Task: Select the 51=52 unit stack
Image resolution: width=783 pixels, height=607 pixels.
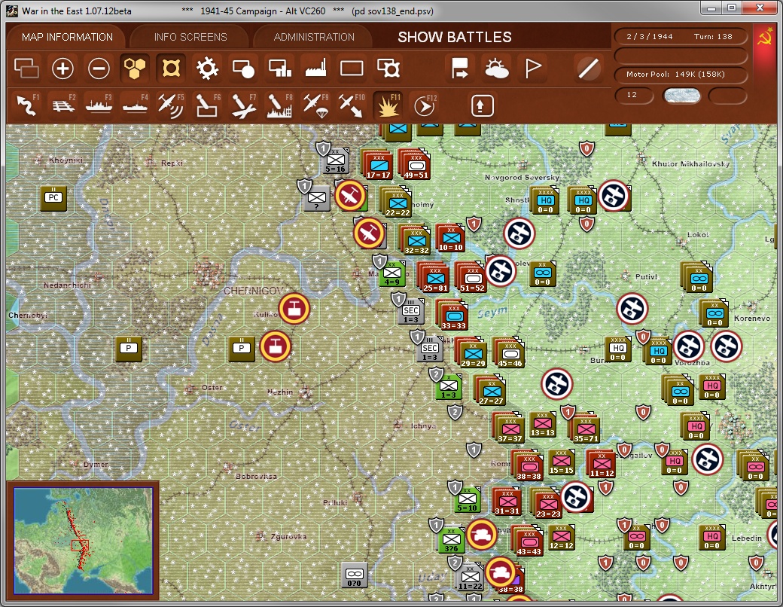Action: click(x=471, y=277)
